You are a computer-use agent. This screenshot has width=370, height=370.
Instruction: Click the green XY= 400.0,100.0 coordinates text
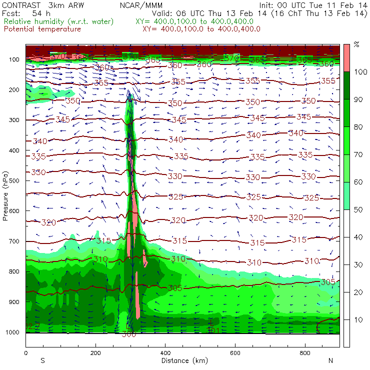[x=194, y=21]
